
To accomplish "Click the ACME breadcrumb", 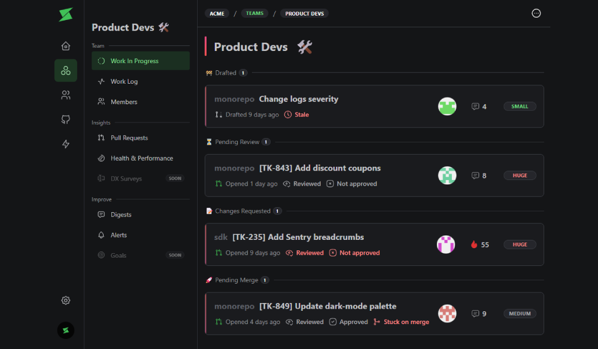I will [217, 13].
